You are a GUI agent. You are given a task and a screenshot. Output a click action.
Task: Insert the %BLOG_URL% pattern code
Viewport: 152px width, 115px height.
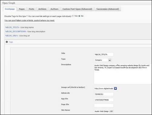(x=12, y=36)
